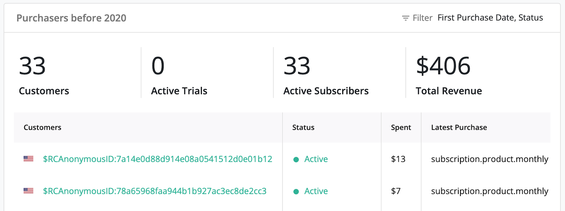Click Active status text in first row

tap(316, 159)
